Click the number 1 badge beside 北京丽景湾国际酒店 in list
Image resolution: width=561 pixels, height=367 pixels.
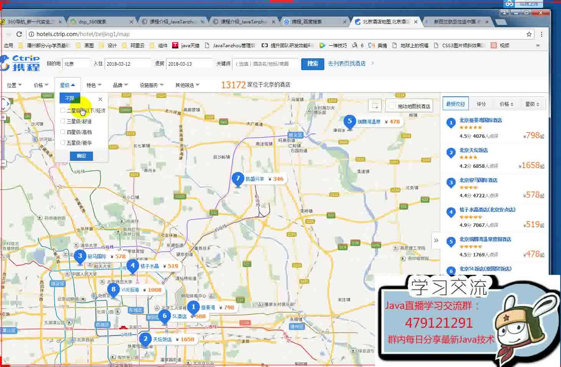[451, 124]
